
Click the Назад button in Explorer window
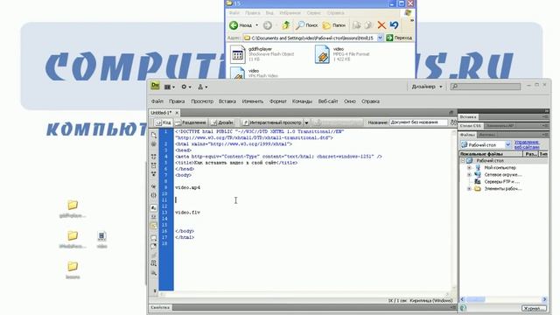[241, 25]
